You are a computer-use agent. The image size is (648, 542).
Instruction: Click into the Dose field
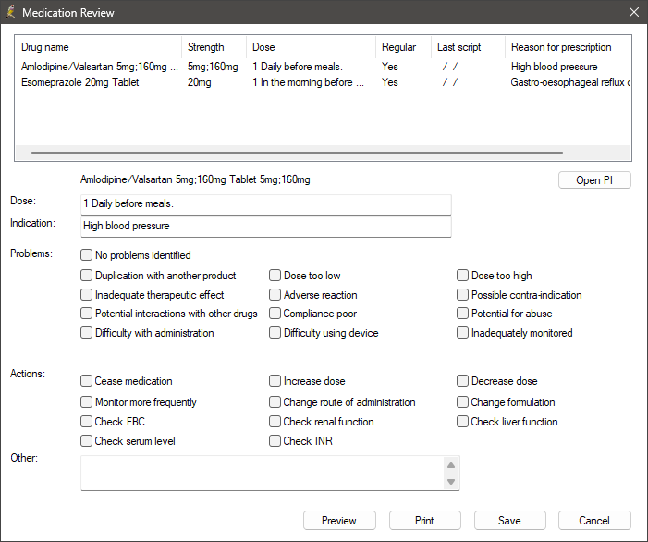pyautogui.click(x=265, y=204)
